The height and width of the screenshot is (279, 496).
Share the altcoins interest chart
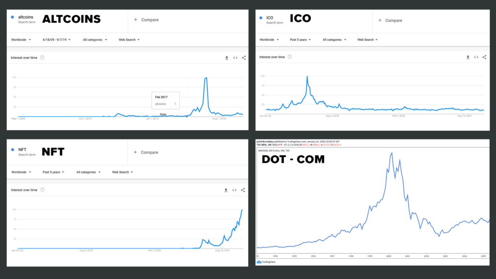(x=243, y=58)
